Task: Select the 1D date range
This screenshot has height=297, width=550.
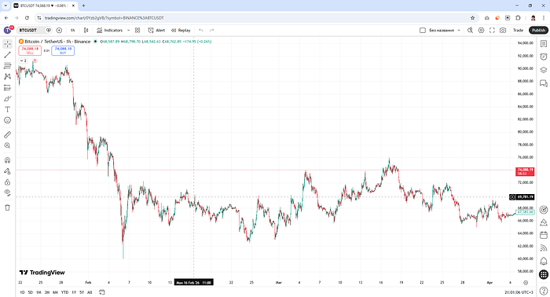Action: [x=22, y=292]
